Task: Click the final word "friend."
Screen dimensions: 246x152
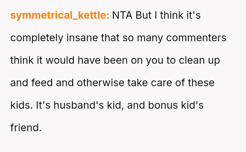Action: coord(26,128)
